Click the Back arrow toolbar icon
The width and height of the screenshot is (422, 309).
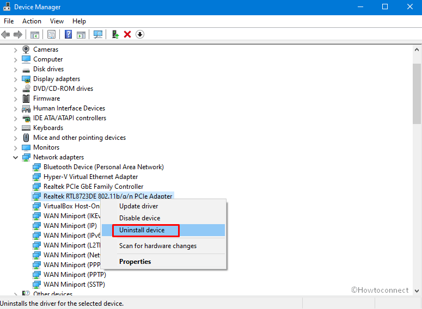coord(5,34)
